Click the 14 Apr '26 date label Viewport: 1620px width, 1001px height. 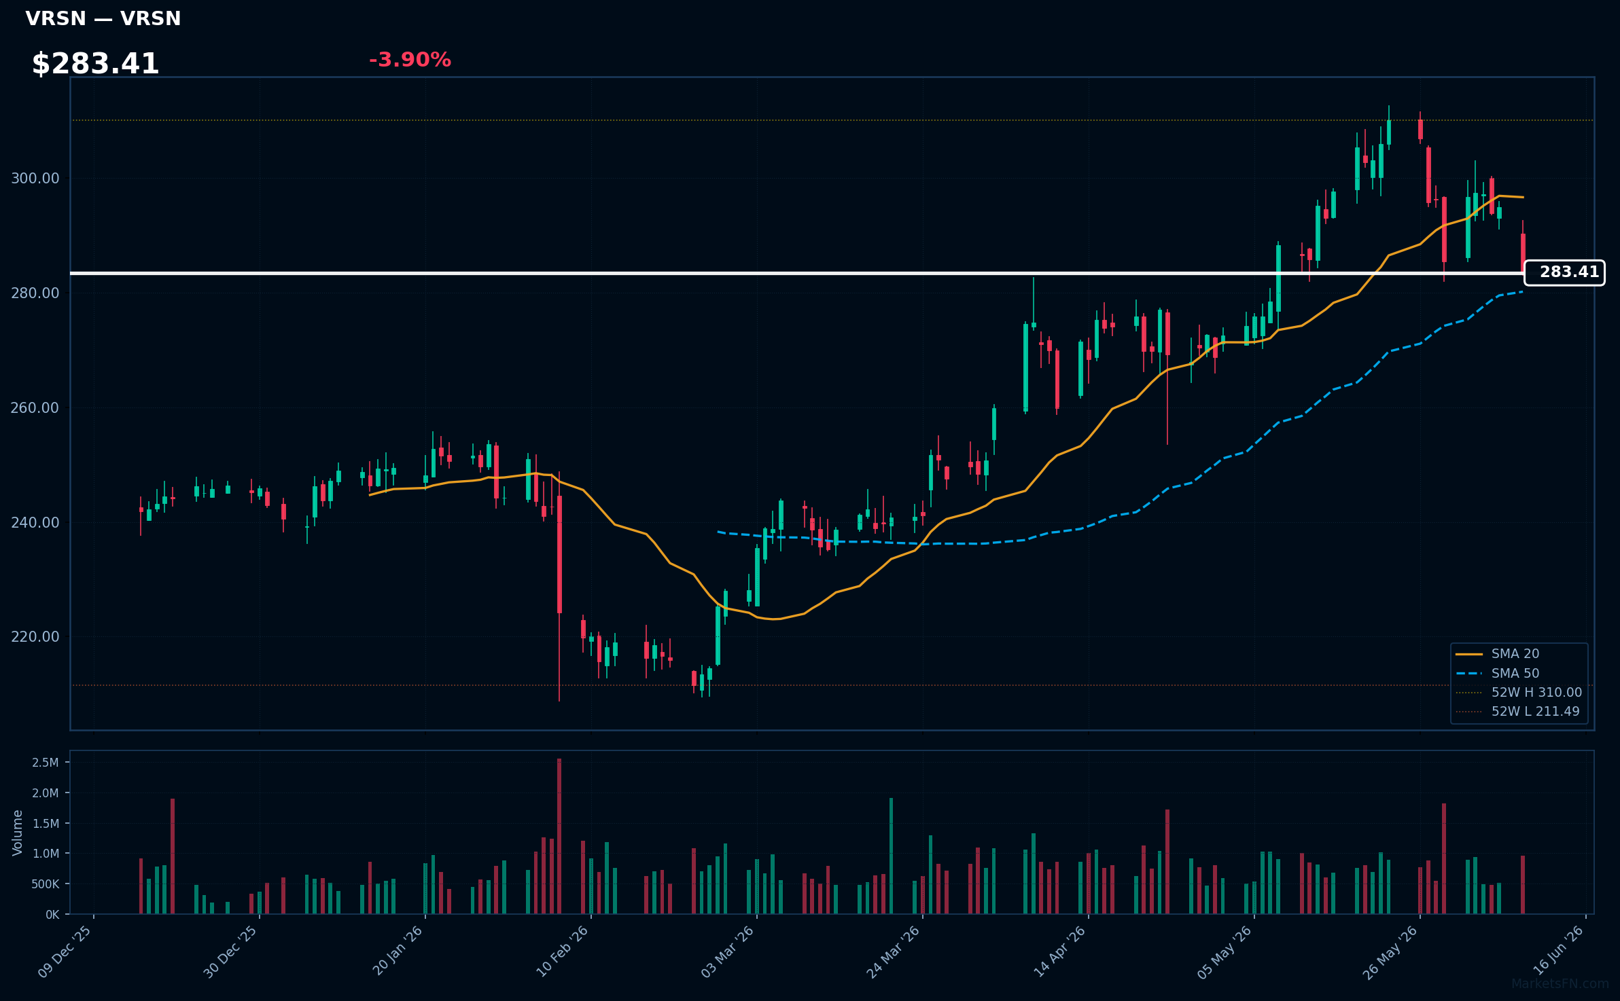point(1060,951)
